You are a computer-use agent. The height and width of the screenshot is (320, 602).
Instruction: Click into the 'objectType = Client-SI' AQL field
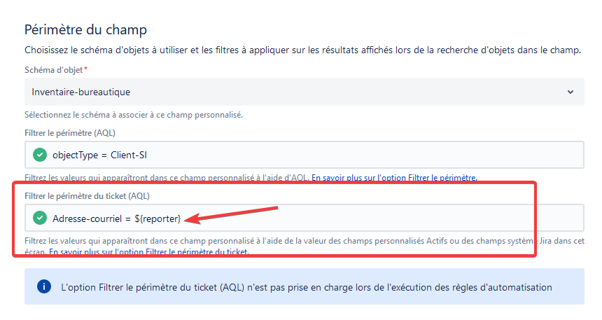tap(304, 155)
